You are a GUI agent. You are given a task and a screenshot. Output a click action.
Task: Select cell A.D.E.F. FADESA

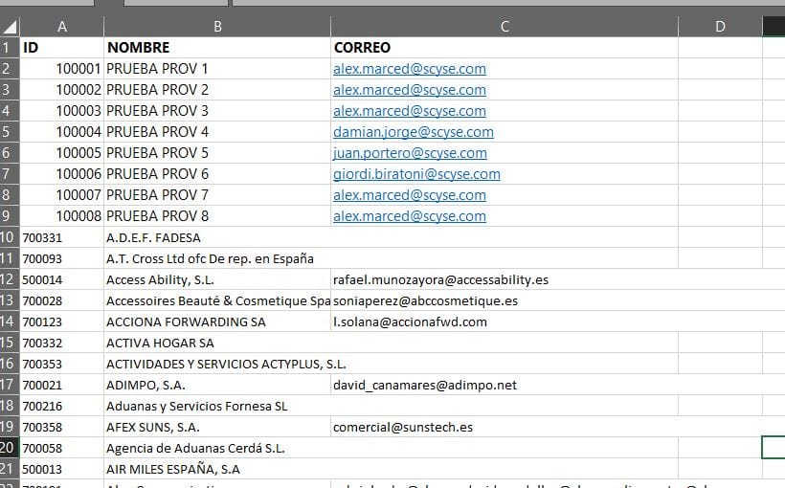217,237
